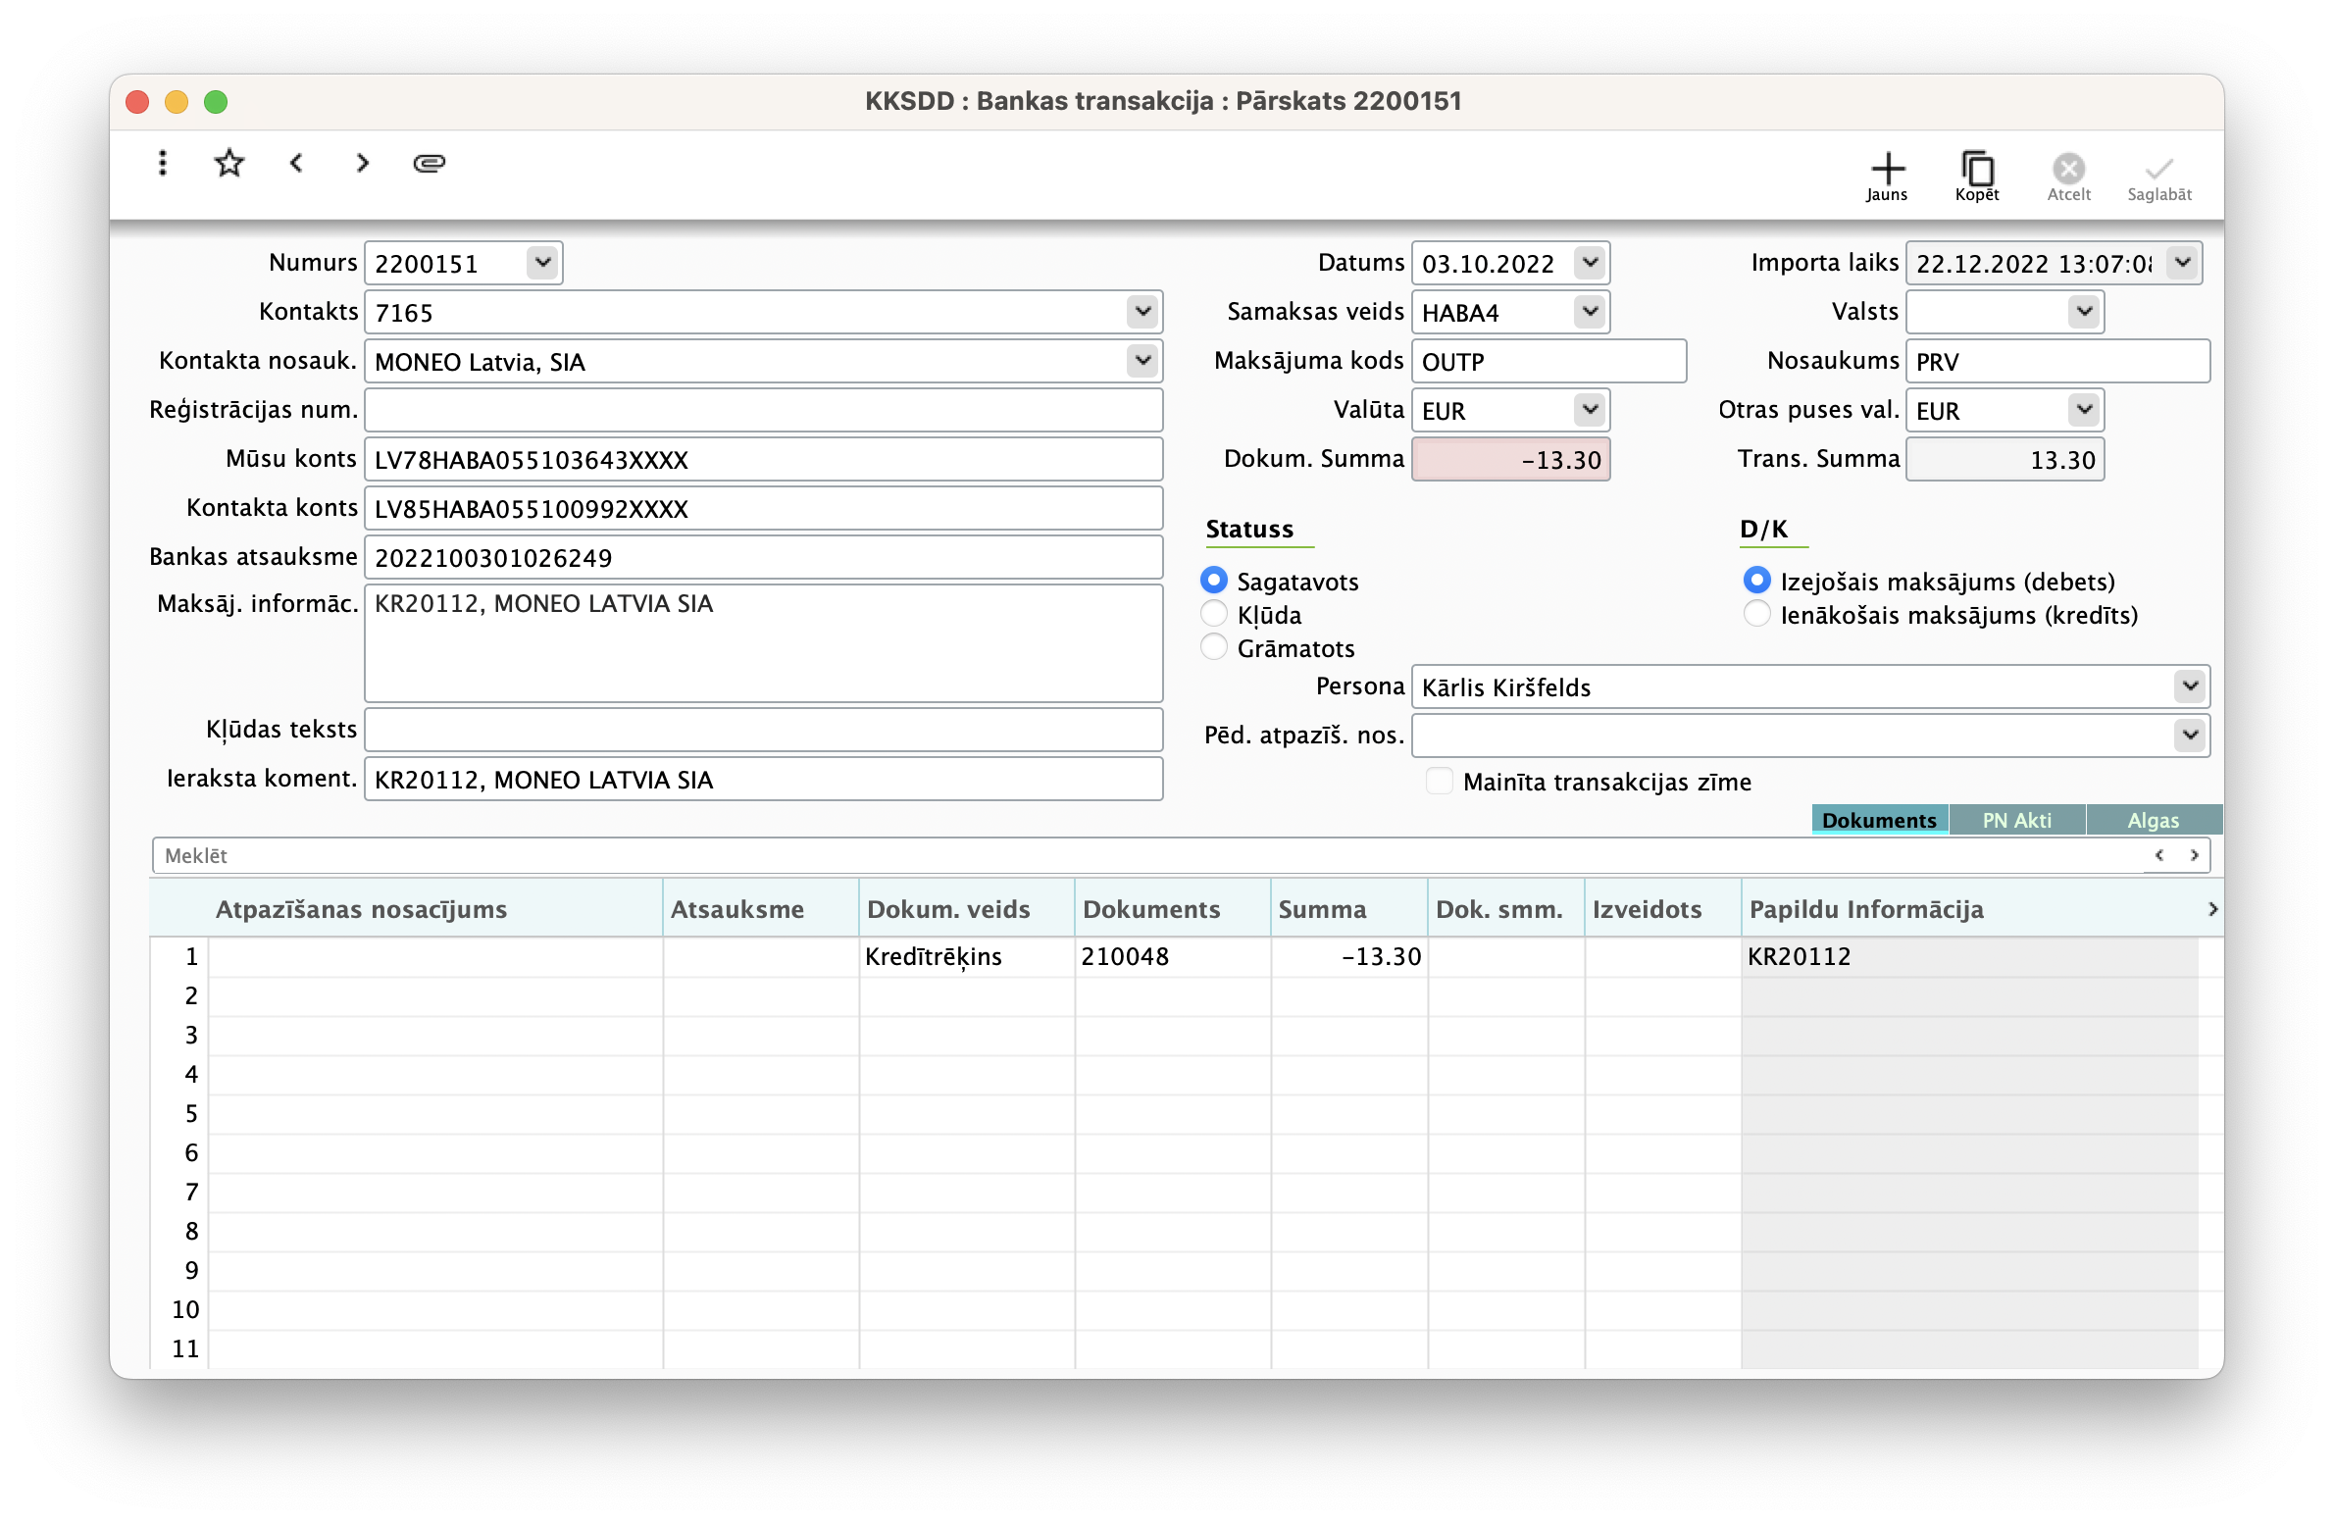Screen dimensions: 2334x1524
Task: Copy the record with Kopēt icon
Action: (x=1977, y=177)
